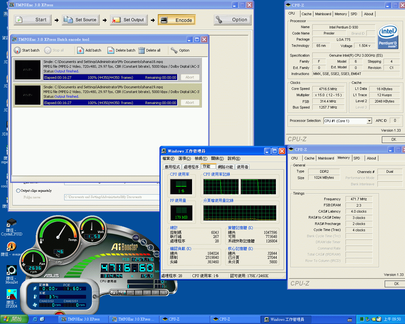Switch to Cache tab in top CPU-Z
405x324 pixels.
coord(306,14)
